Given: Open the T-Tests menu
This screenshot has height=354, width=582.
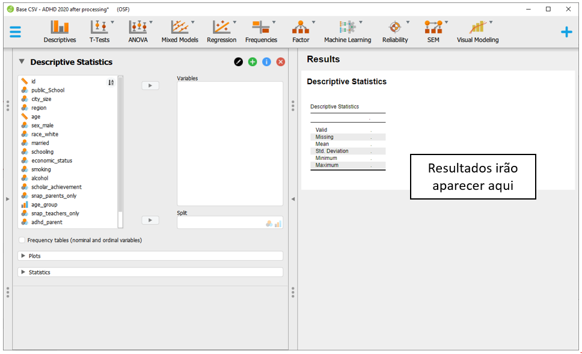Looking at the screenshot, I should tap(100, 31).
